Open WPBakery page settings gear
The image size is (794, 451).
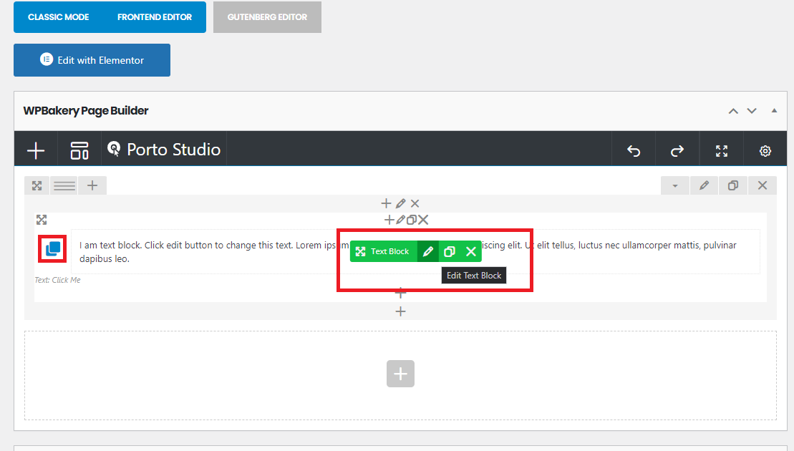765,150
